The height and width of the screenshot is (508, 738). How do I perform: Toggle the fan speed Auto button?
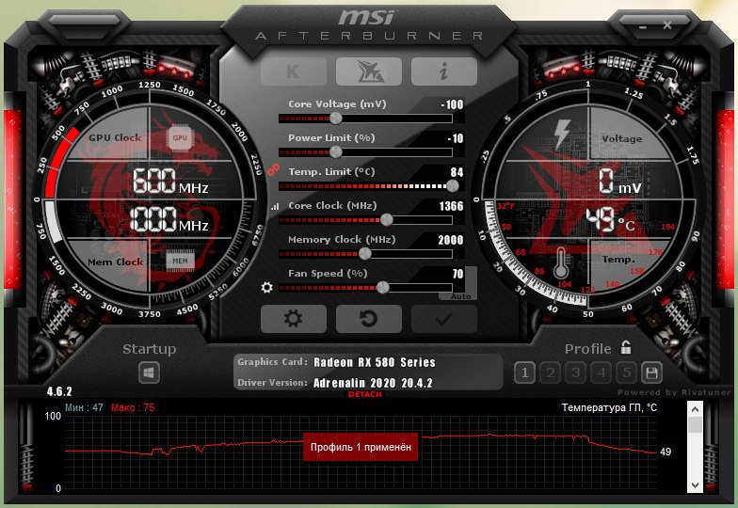click(460, 296)
